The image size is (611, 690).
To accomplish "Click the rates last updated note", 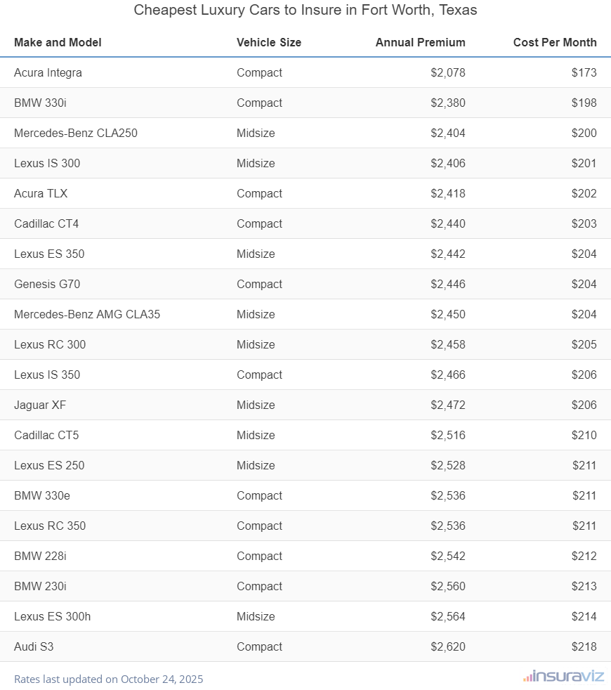I will pyautogui.click(x=108, y=679).
